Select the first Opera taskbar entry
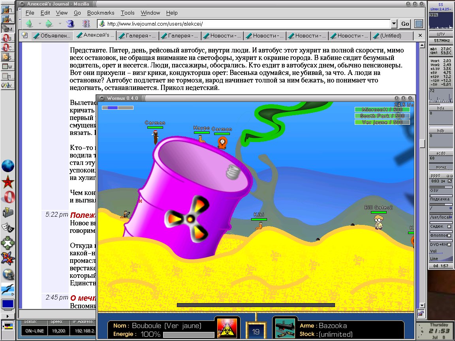The height and width of the screenshot is (341, 455). [8, 38]
